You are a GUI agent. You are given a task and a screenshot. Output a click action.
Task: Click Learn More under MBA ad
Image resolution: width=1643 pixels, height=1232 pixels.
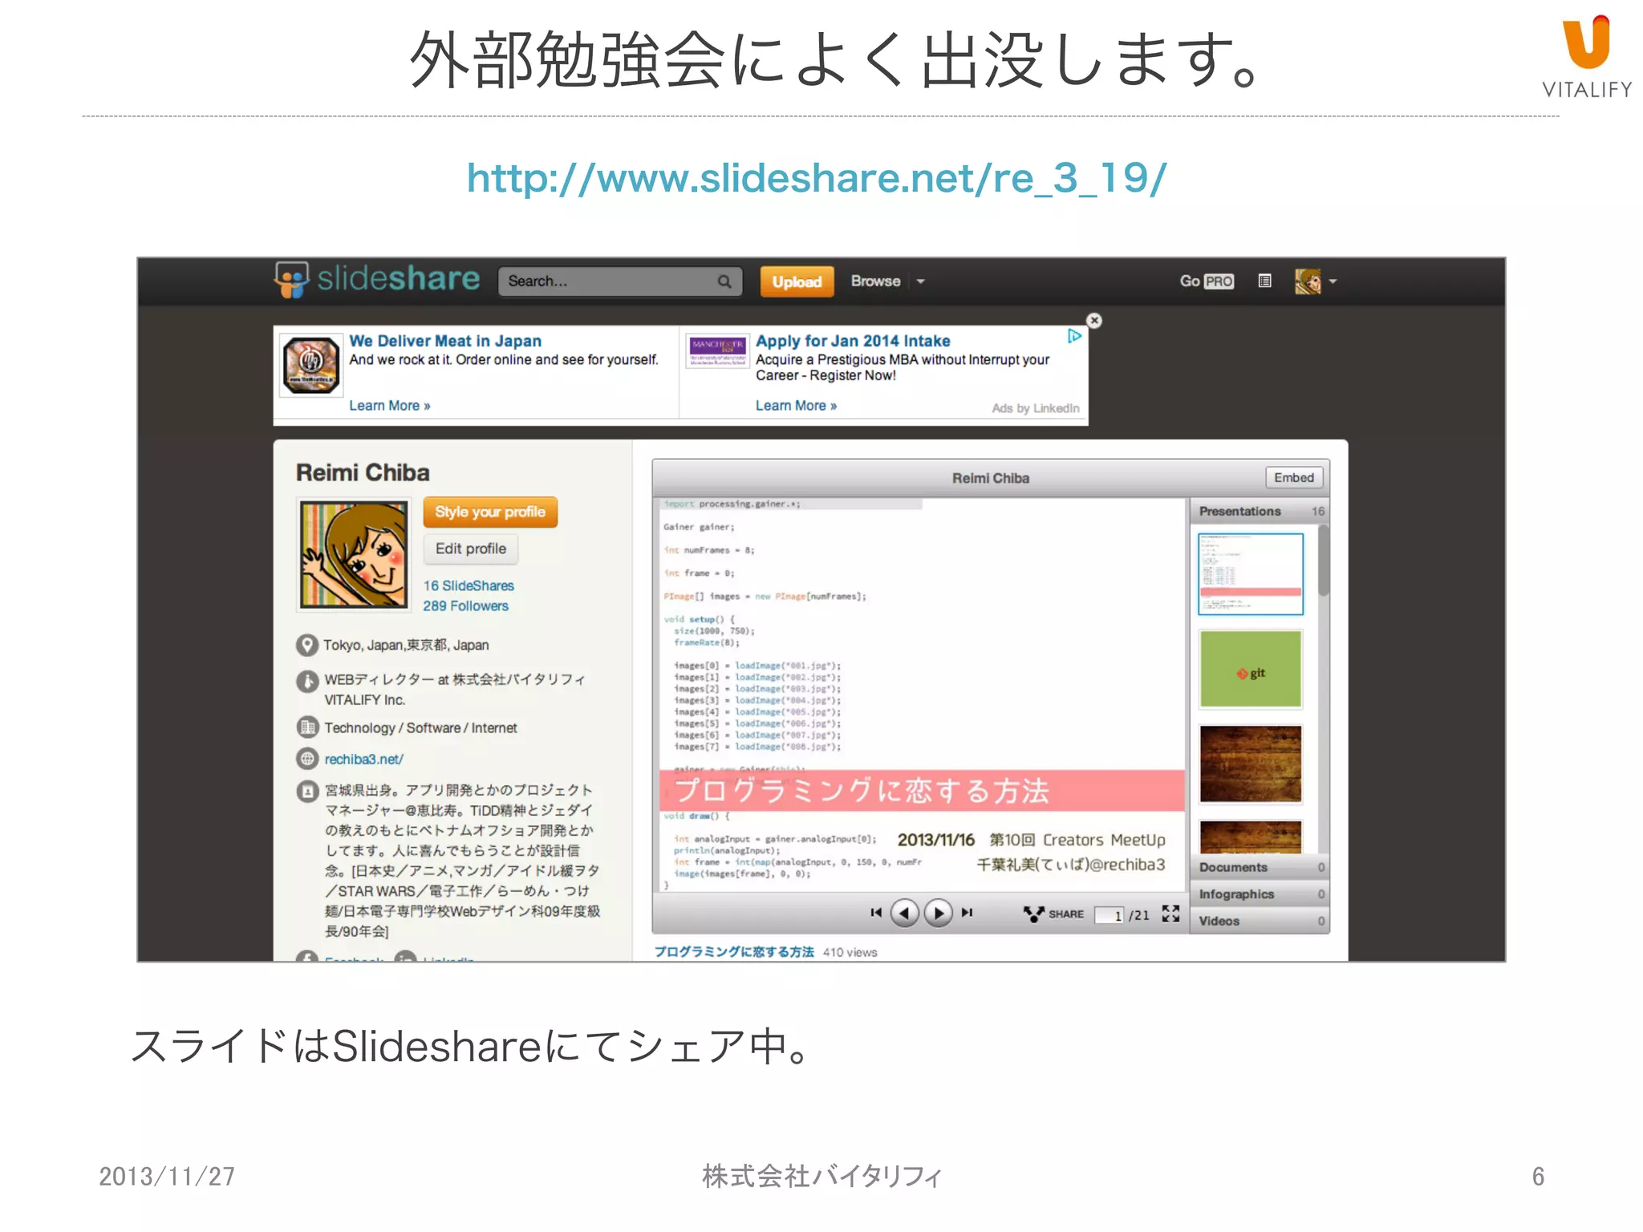[x=796, y=406]
